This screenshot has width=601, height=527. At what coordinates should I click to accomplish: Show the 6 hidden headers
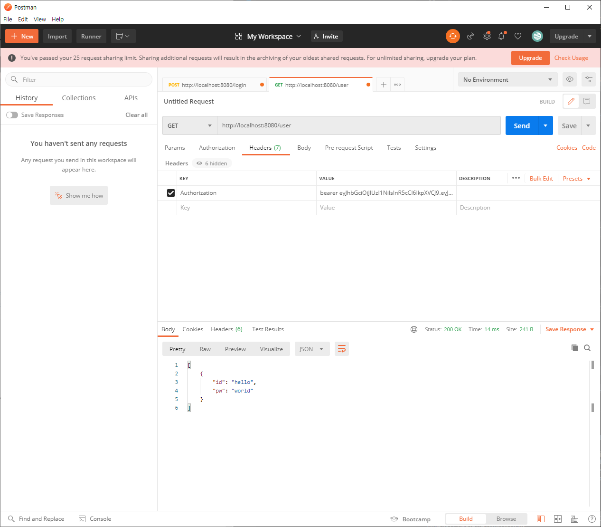(212, 163)
